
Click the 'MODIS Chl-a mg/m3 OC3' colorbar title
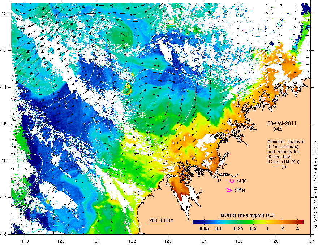coord(248,215)
